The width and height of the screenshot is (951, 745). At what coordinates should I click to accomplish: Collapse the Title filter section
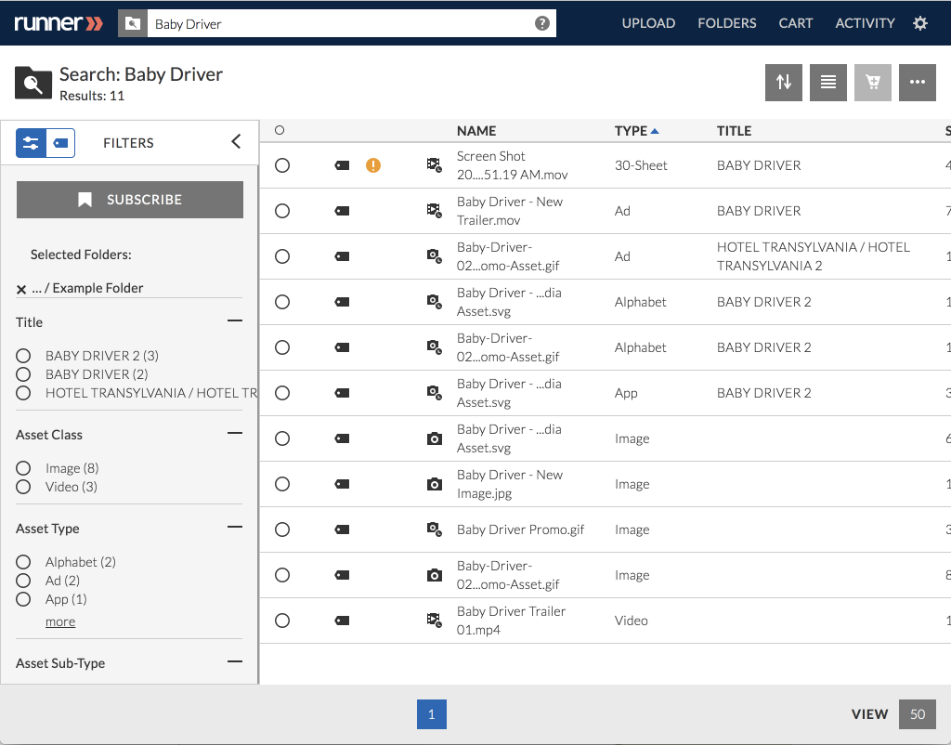click(x=235, y=320)
